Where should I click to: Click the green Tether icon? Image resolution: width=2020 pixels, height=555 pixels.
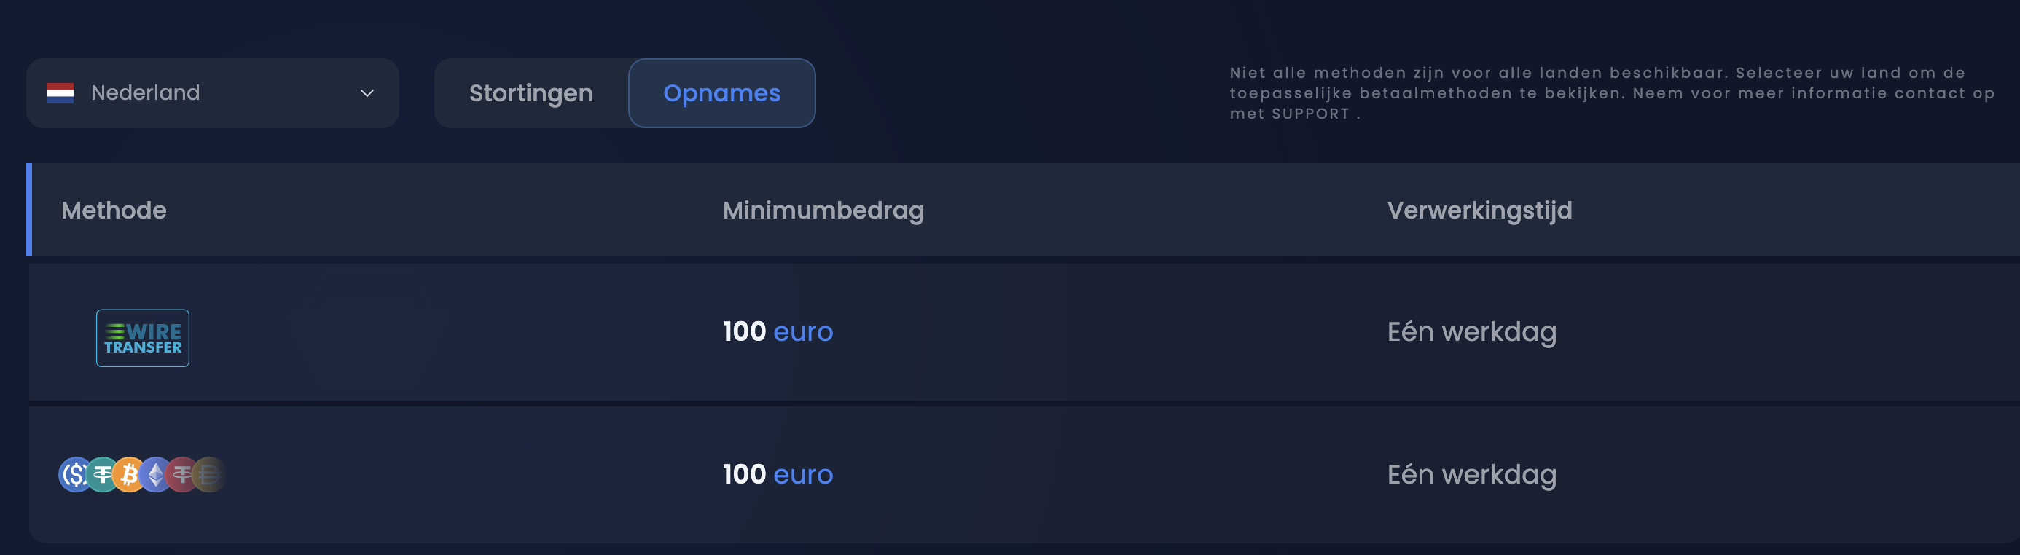[101, 474]
